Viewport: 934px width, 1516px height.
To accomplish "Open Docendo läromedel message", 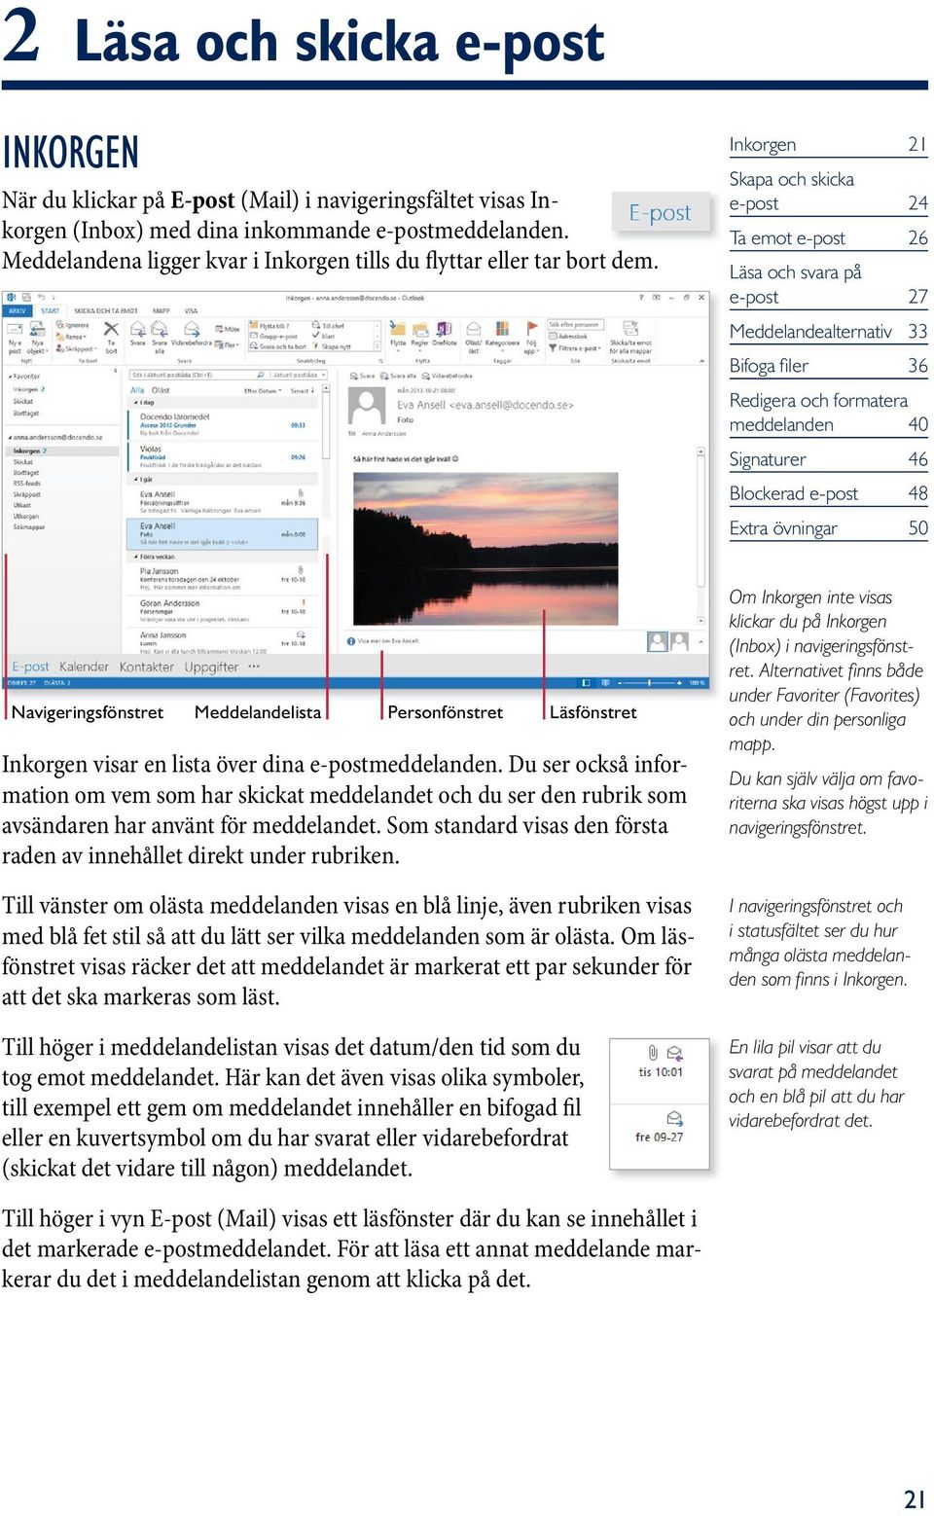I will coord(223,424).
